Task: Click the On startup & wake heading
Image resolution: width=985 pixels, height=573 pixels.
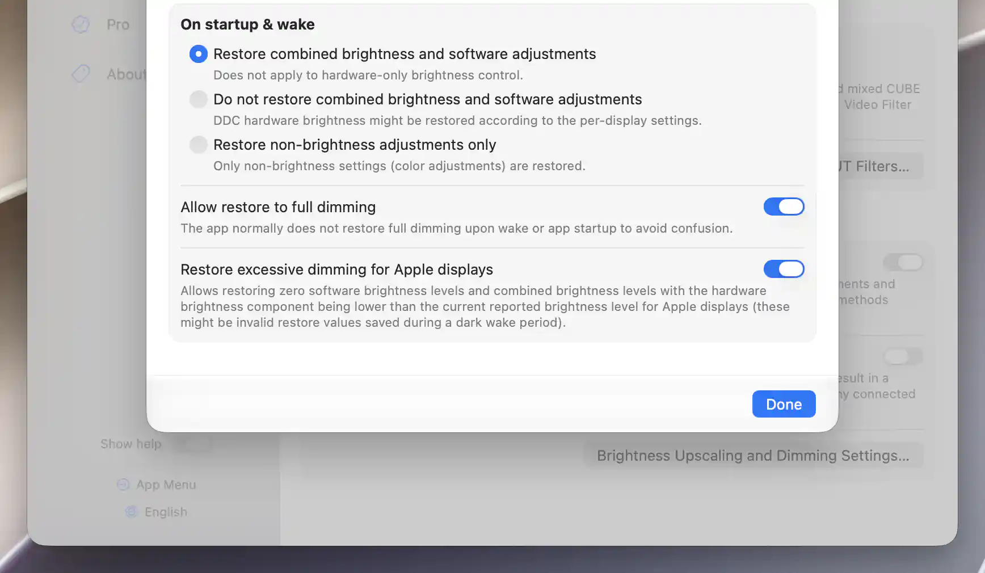Action: (247, 24)
